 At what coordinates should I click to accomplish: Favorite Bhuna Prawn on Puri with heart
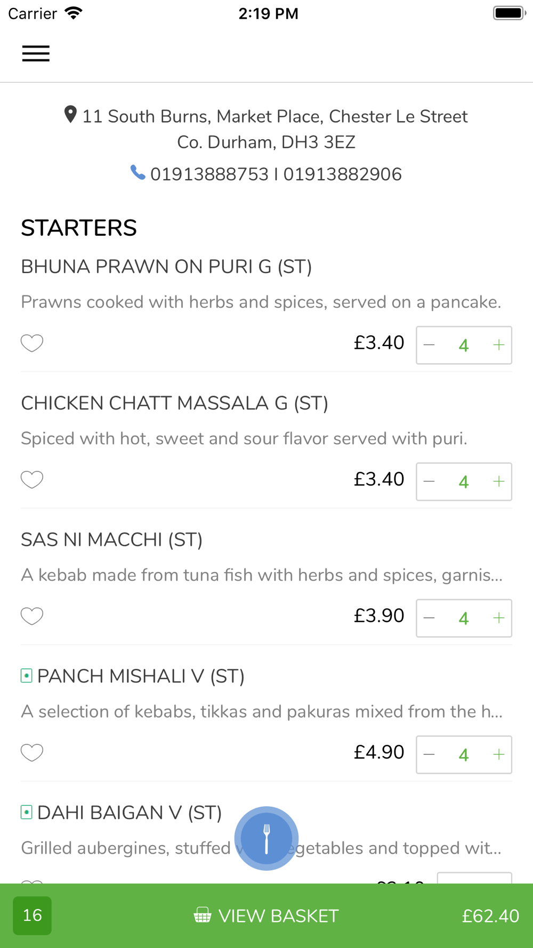(x=32, y=343)
